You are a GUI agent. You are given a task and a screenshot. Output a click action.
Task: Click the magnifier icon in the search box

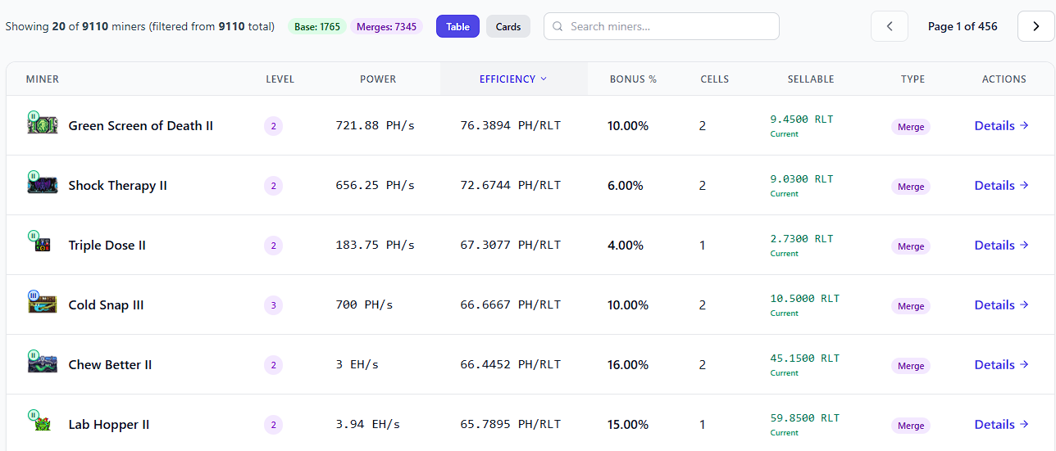[558, 26]
